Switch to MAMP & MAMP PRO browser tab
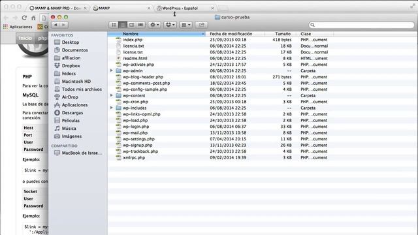Viewport: 418px width, 235px height. click(57, 8)
